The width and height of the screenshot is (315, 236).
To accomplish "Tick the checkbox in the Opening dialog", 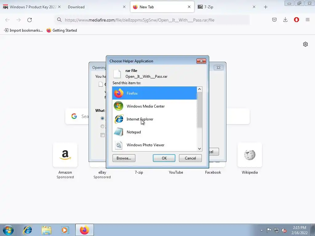I will point(103,135).
